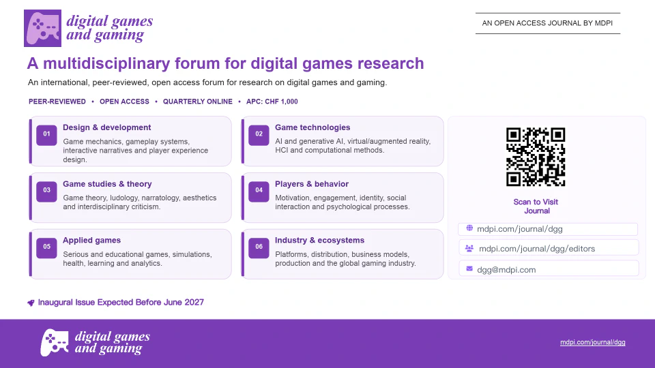This screenshot has height=368, width=655.
Task: Click the AI and generative AI description
Action: tap(353, 146)
